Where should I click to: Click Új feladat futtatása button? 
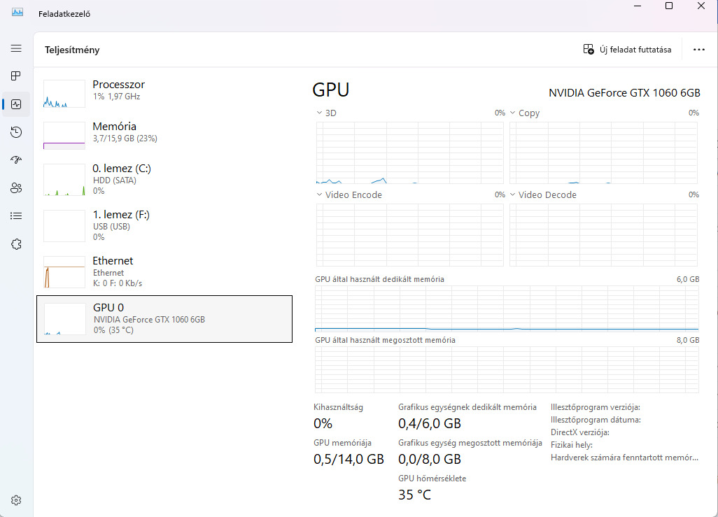(x=627, y=50)
